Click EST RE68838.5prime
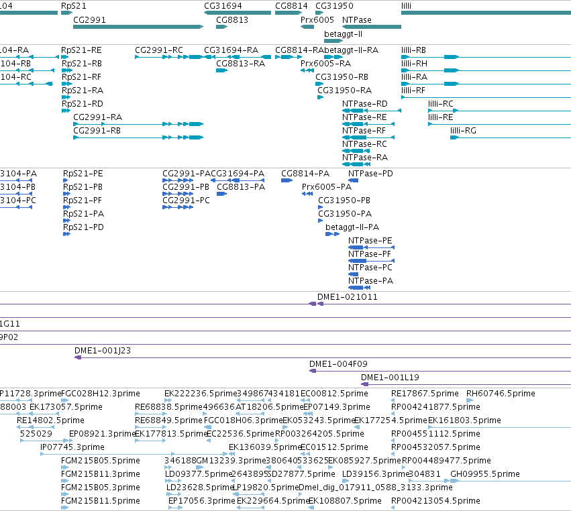Viewport: 571px width, 511px height. click(168, 407)
